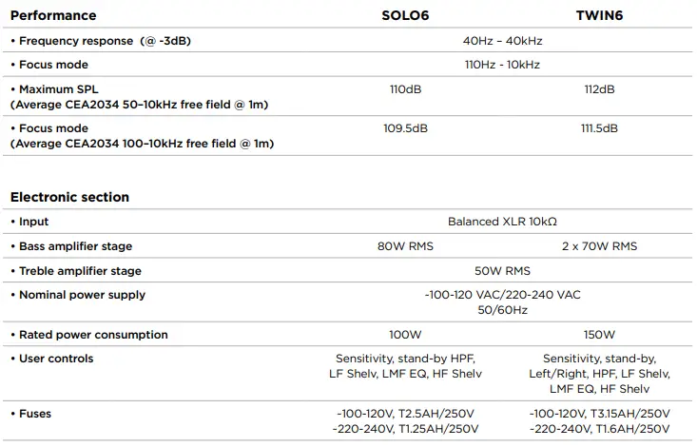Select the 150W power consumption value
Viewport: 697px width, 447px height.
tap(598, 335)
